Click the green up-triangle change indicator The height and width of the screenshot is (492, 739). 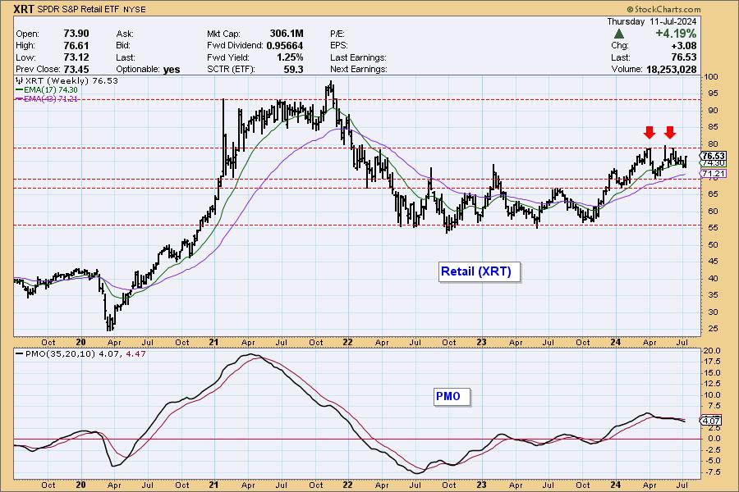[619, 34]
